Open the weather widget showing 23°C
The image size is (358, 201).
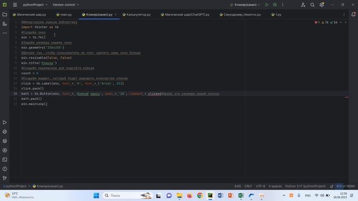pyautogui.click(x=19, y=195)
